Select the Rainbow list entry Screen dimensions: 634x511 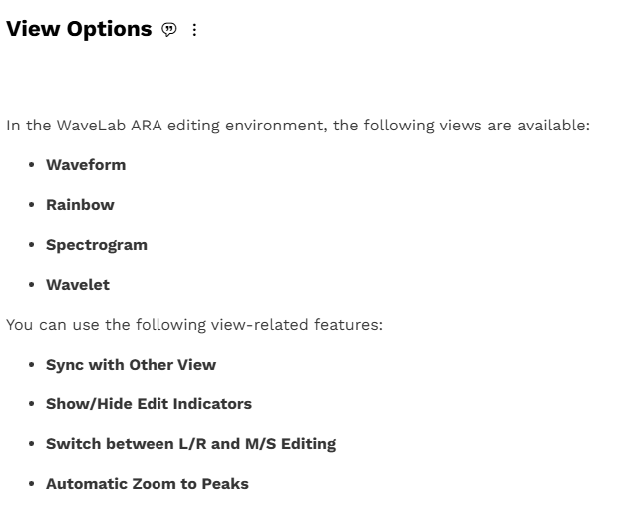[80, 205]
